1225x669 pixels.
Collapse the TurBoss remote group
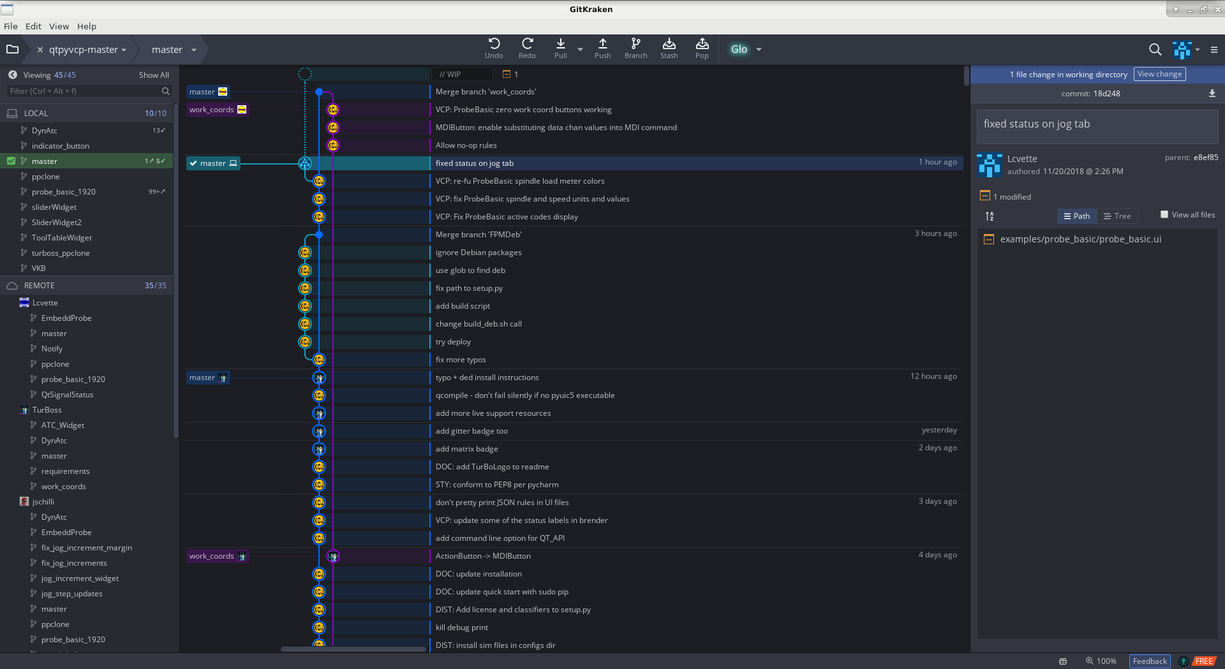[47, 410]
